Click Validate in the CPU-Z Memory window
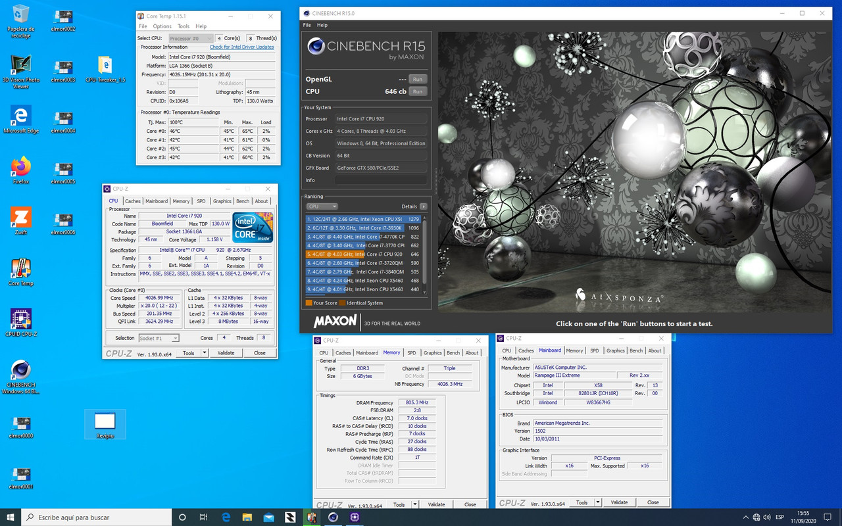This screenshot has width=842, height=526. click(436, 504)
